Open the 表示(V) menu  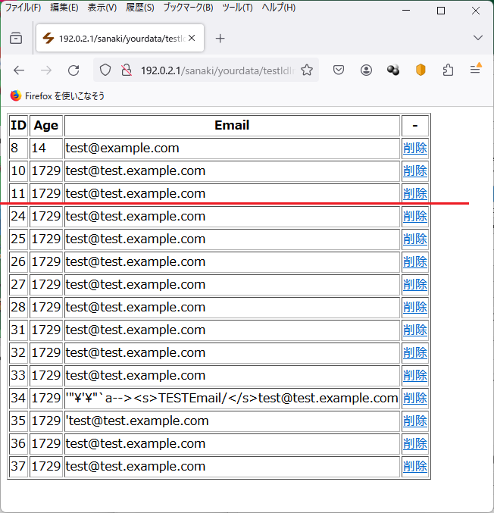pyautogui.click(x=102, y=8)
